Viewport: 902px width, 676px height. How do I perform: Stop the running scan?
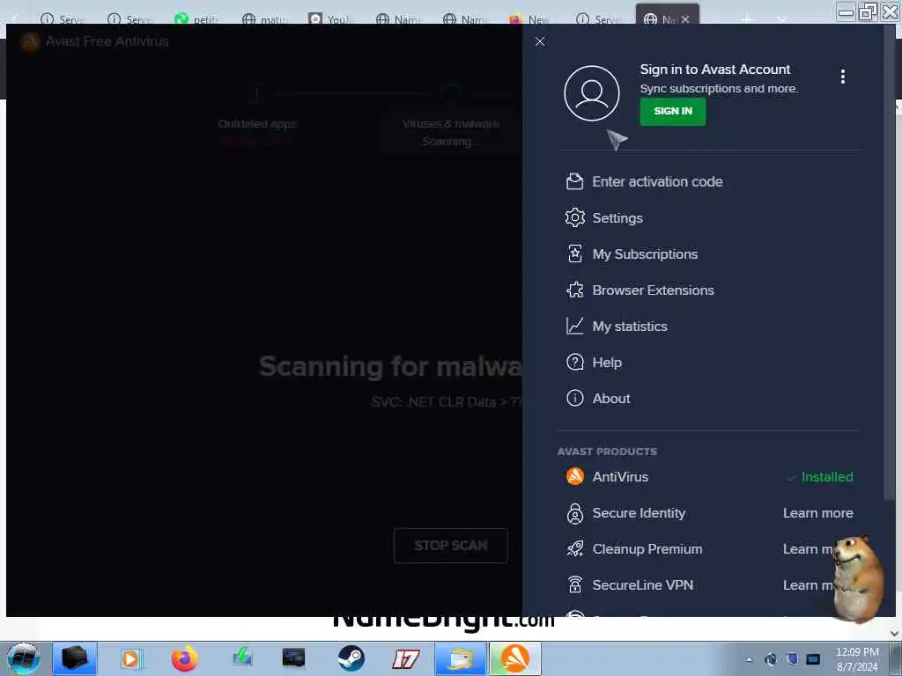tap(450, 546)
